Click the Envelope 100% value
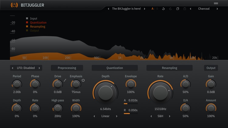The height and width of the screenshot is (128, 228). pos(131,92)
